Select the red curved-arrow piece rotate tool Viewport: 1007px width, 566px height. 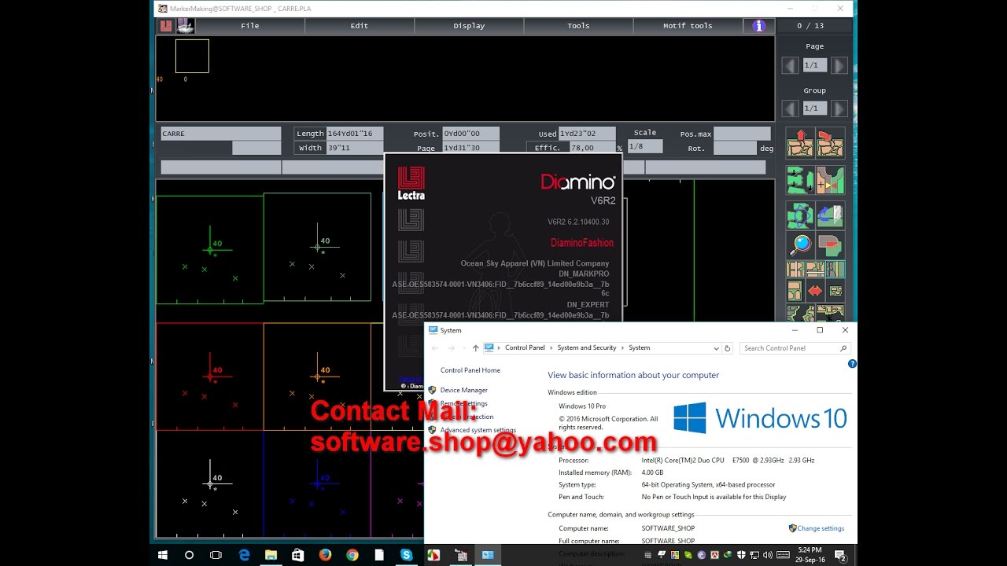(x=831, y=142)
